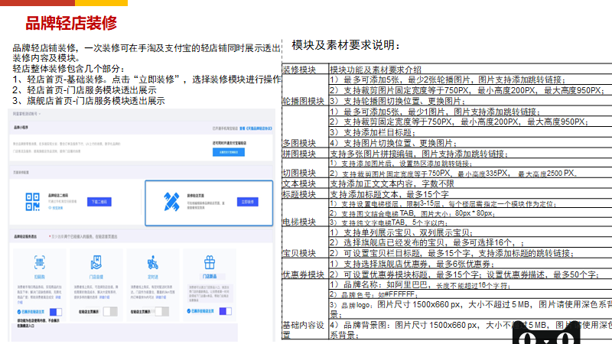
Task: Click the brand light-store QR code icon
Action: tap(33, 202)
